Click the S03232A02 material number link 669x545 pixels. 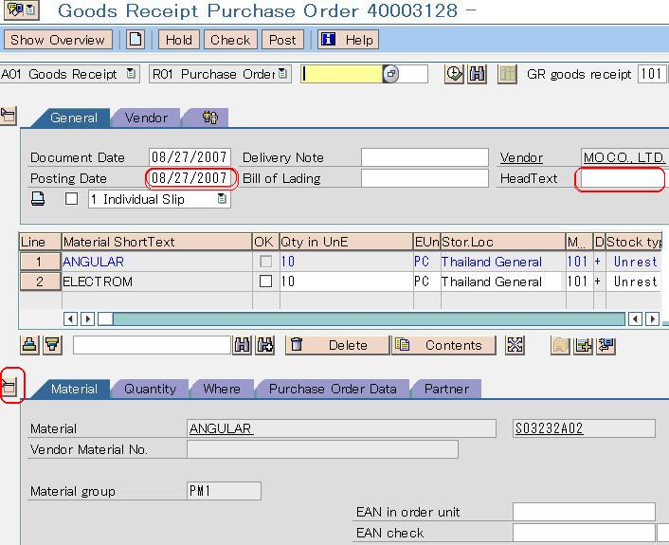(549, 428)
